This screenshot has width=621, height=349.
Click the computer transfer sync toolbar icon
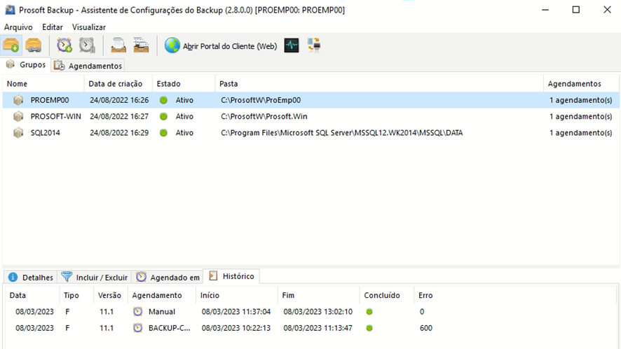pyautogui.click(x=314, y=45)
